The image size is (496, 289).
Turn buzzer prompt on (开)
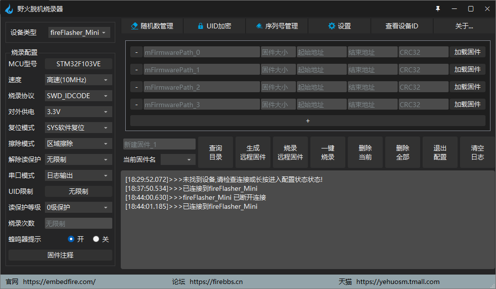point(71,239)
